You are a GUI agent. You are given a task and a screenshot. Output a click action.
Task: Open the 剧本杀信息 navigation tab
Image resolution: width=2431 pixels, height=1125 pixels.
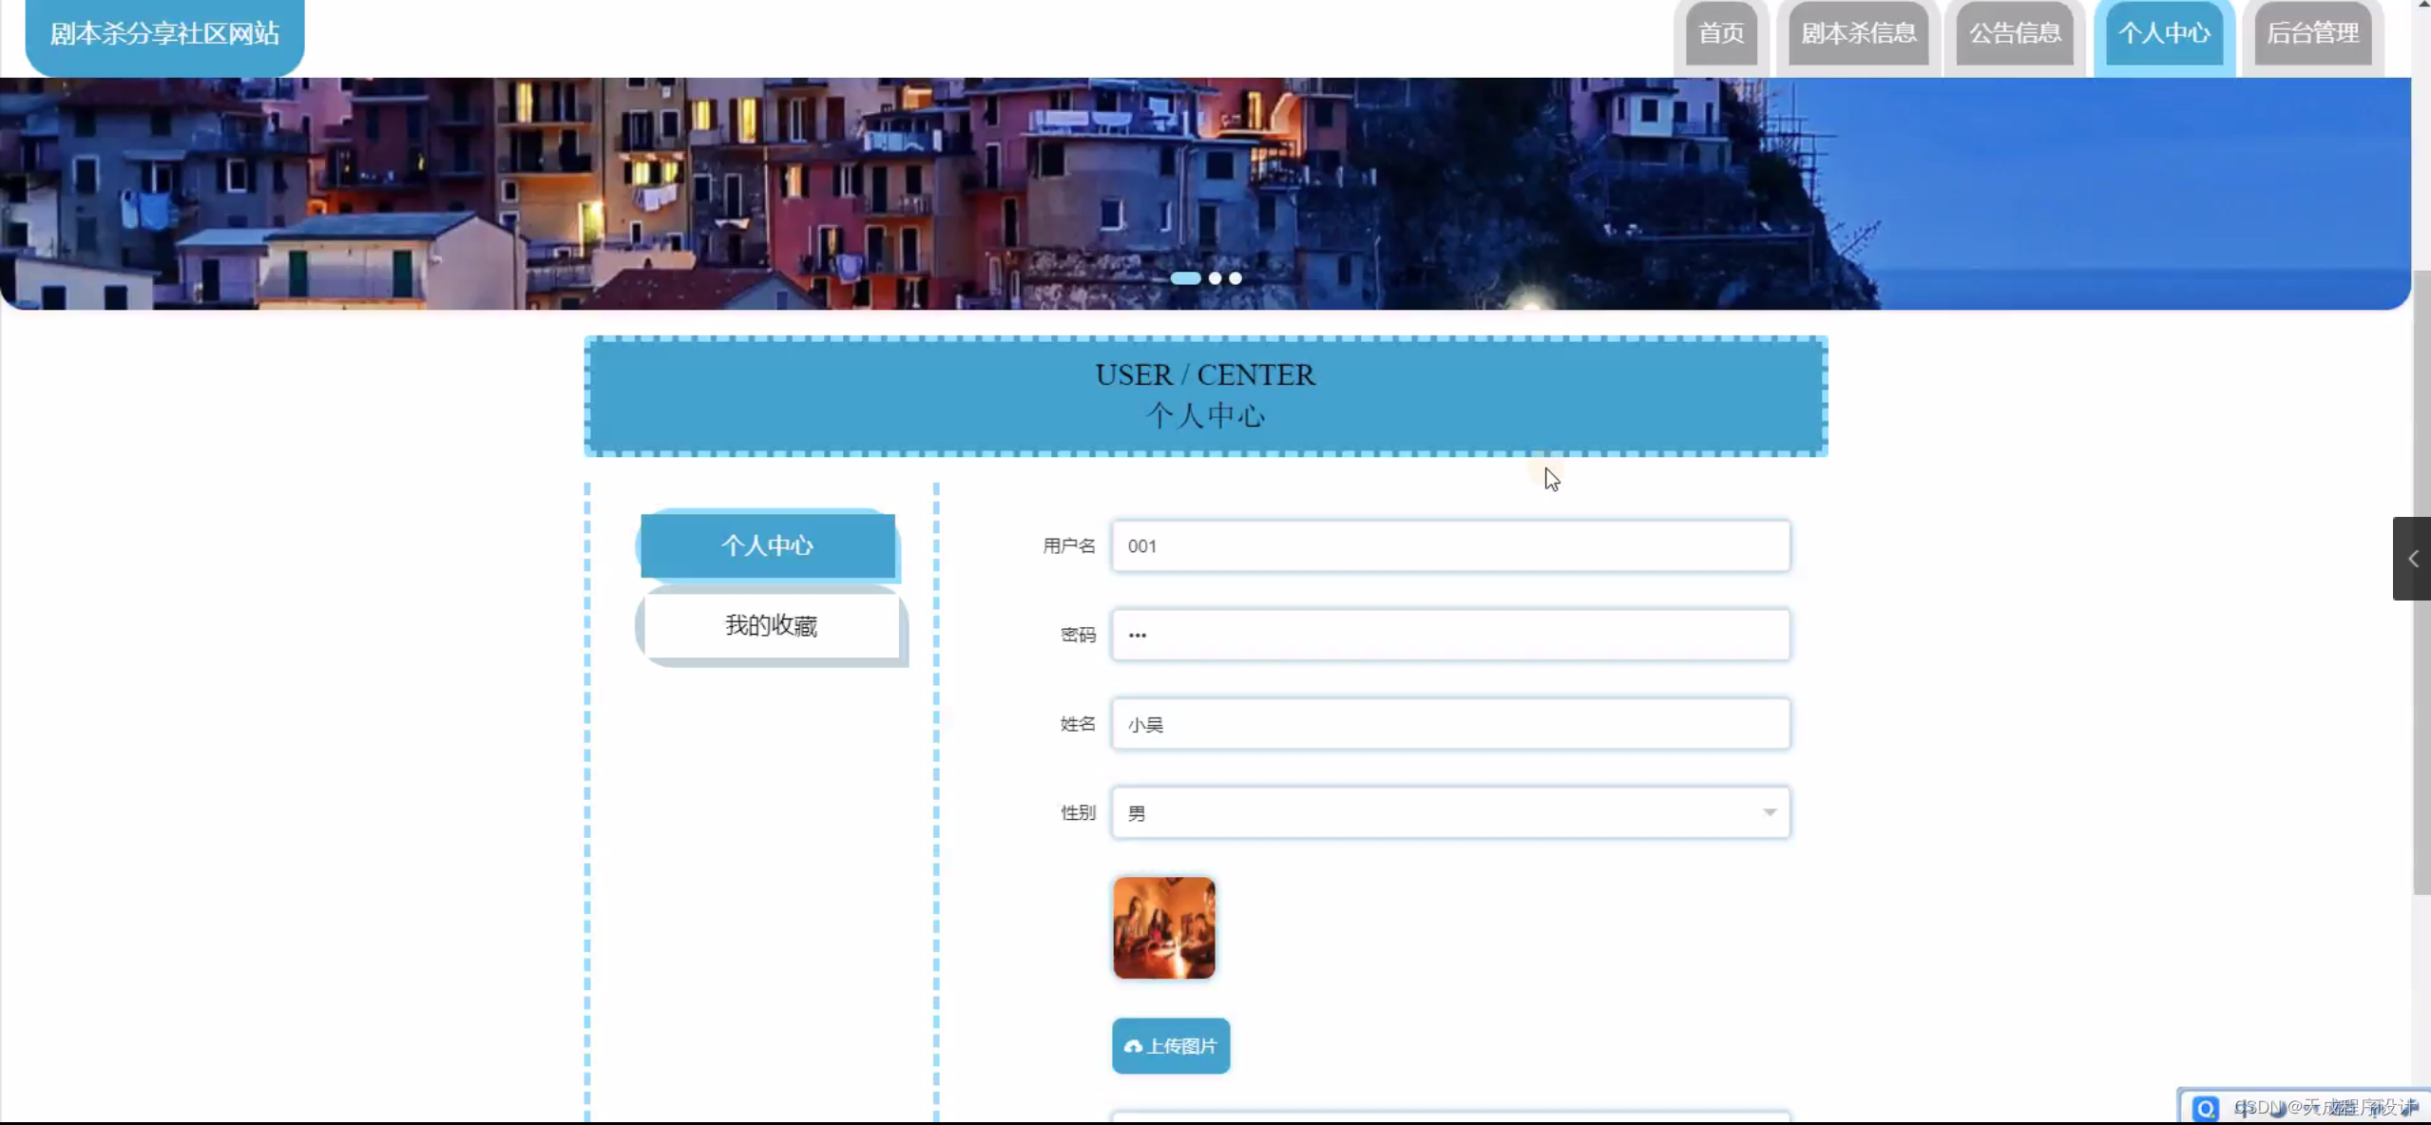pos(1858,34)
